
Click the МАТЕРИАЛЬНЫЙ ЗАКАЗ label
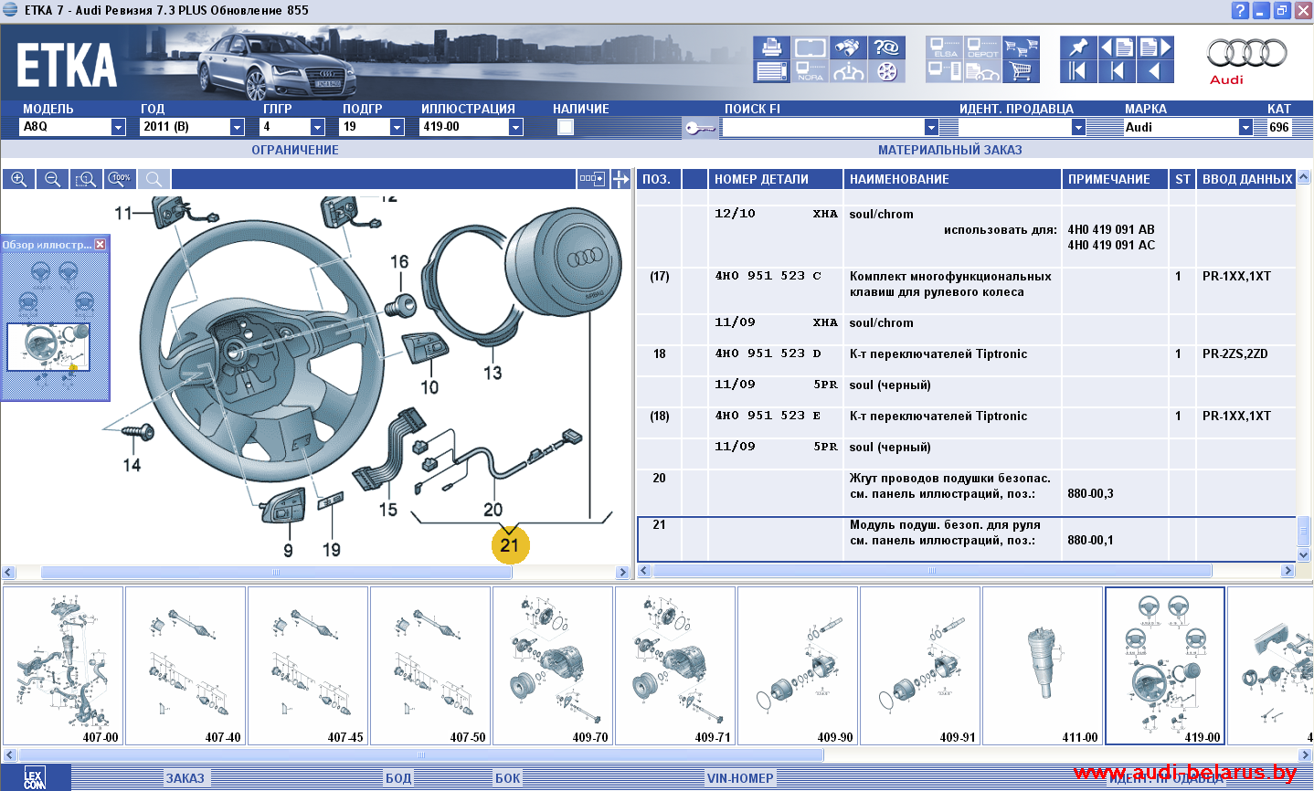point(949,150)
